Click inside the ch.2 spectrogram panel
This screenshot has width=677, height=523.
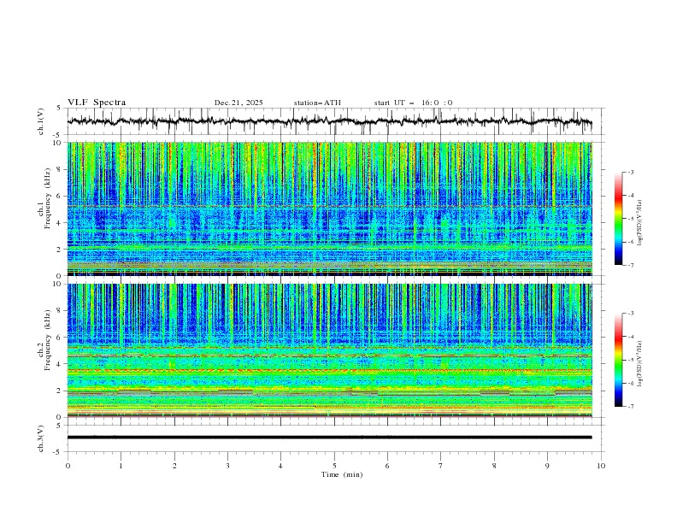[x=333, y=350]
